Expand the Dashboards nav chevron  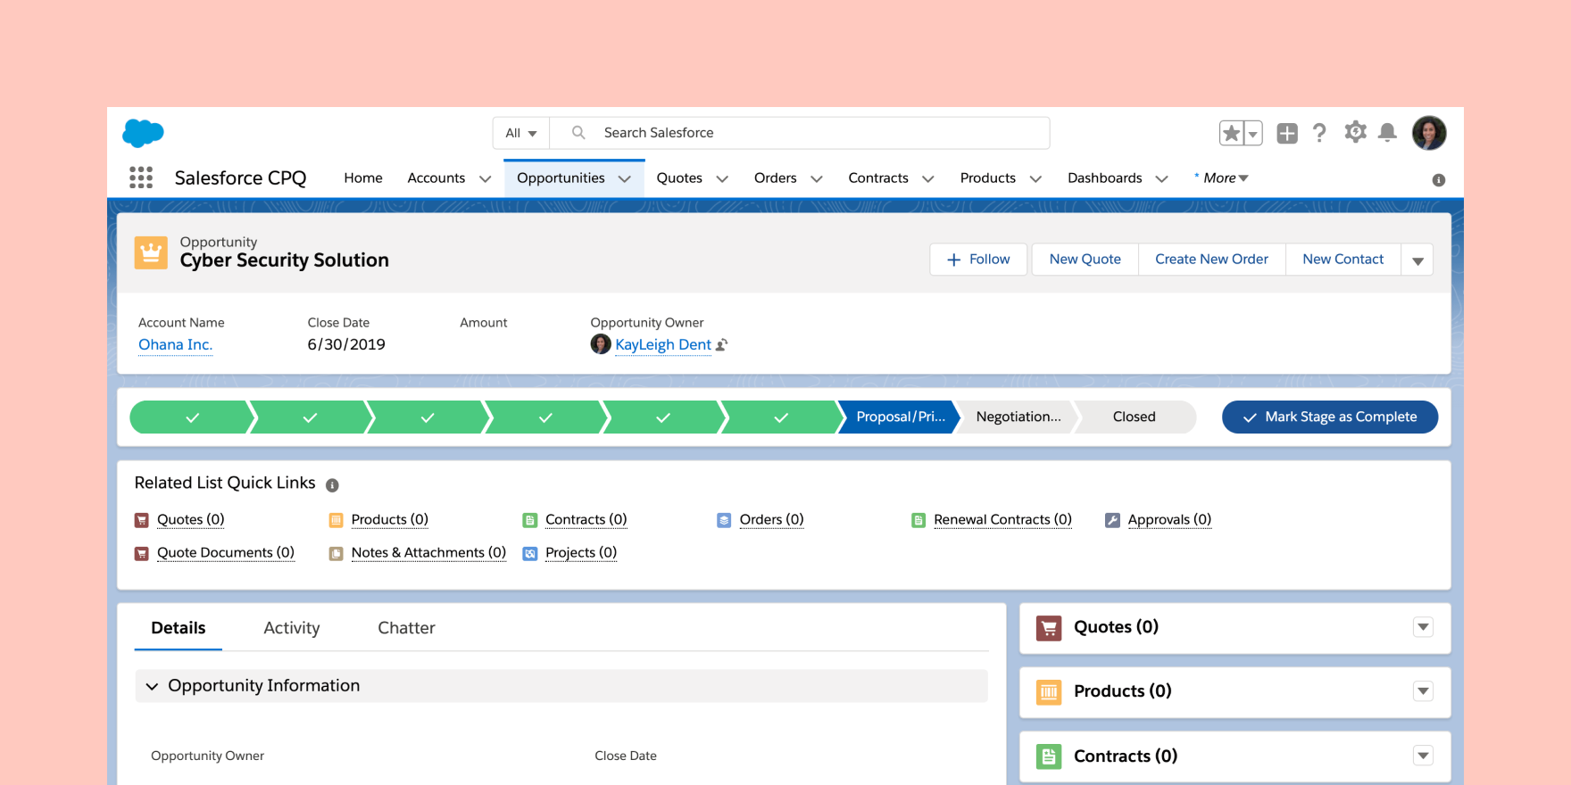[x=1161, y=179]
